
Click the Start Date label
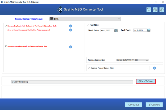pyautogui.click(x=93, y=30)
